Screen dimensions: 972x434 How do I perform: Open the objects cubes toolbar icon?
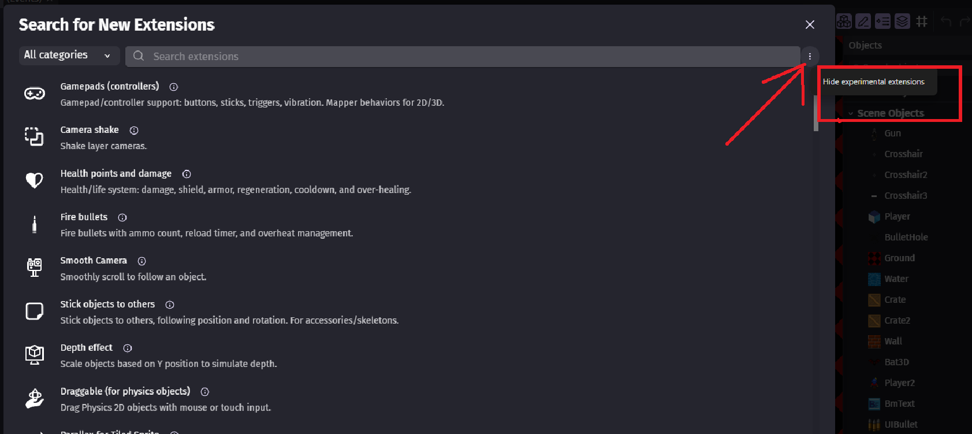point(844,21)
